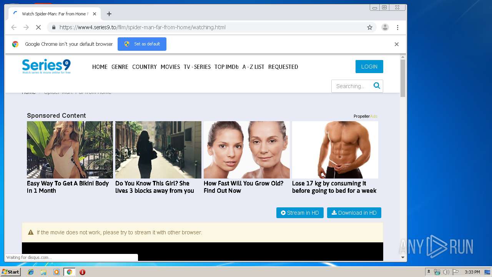492x277 pixels.
Task: Click the LOGIN button
Action: pos(369,67)
